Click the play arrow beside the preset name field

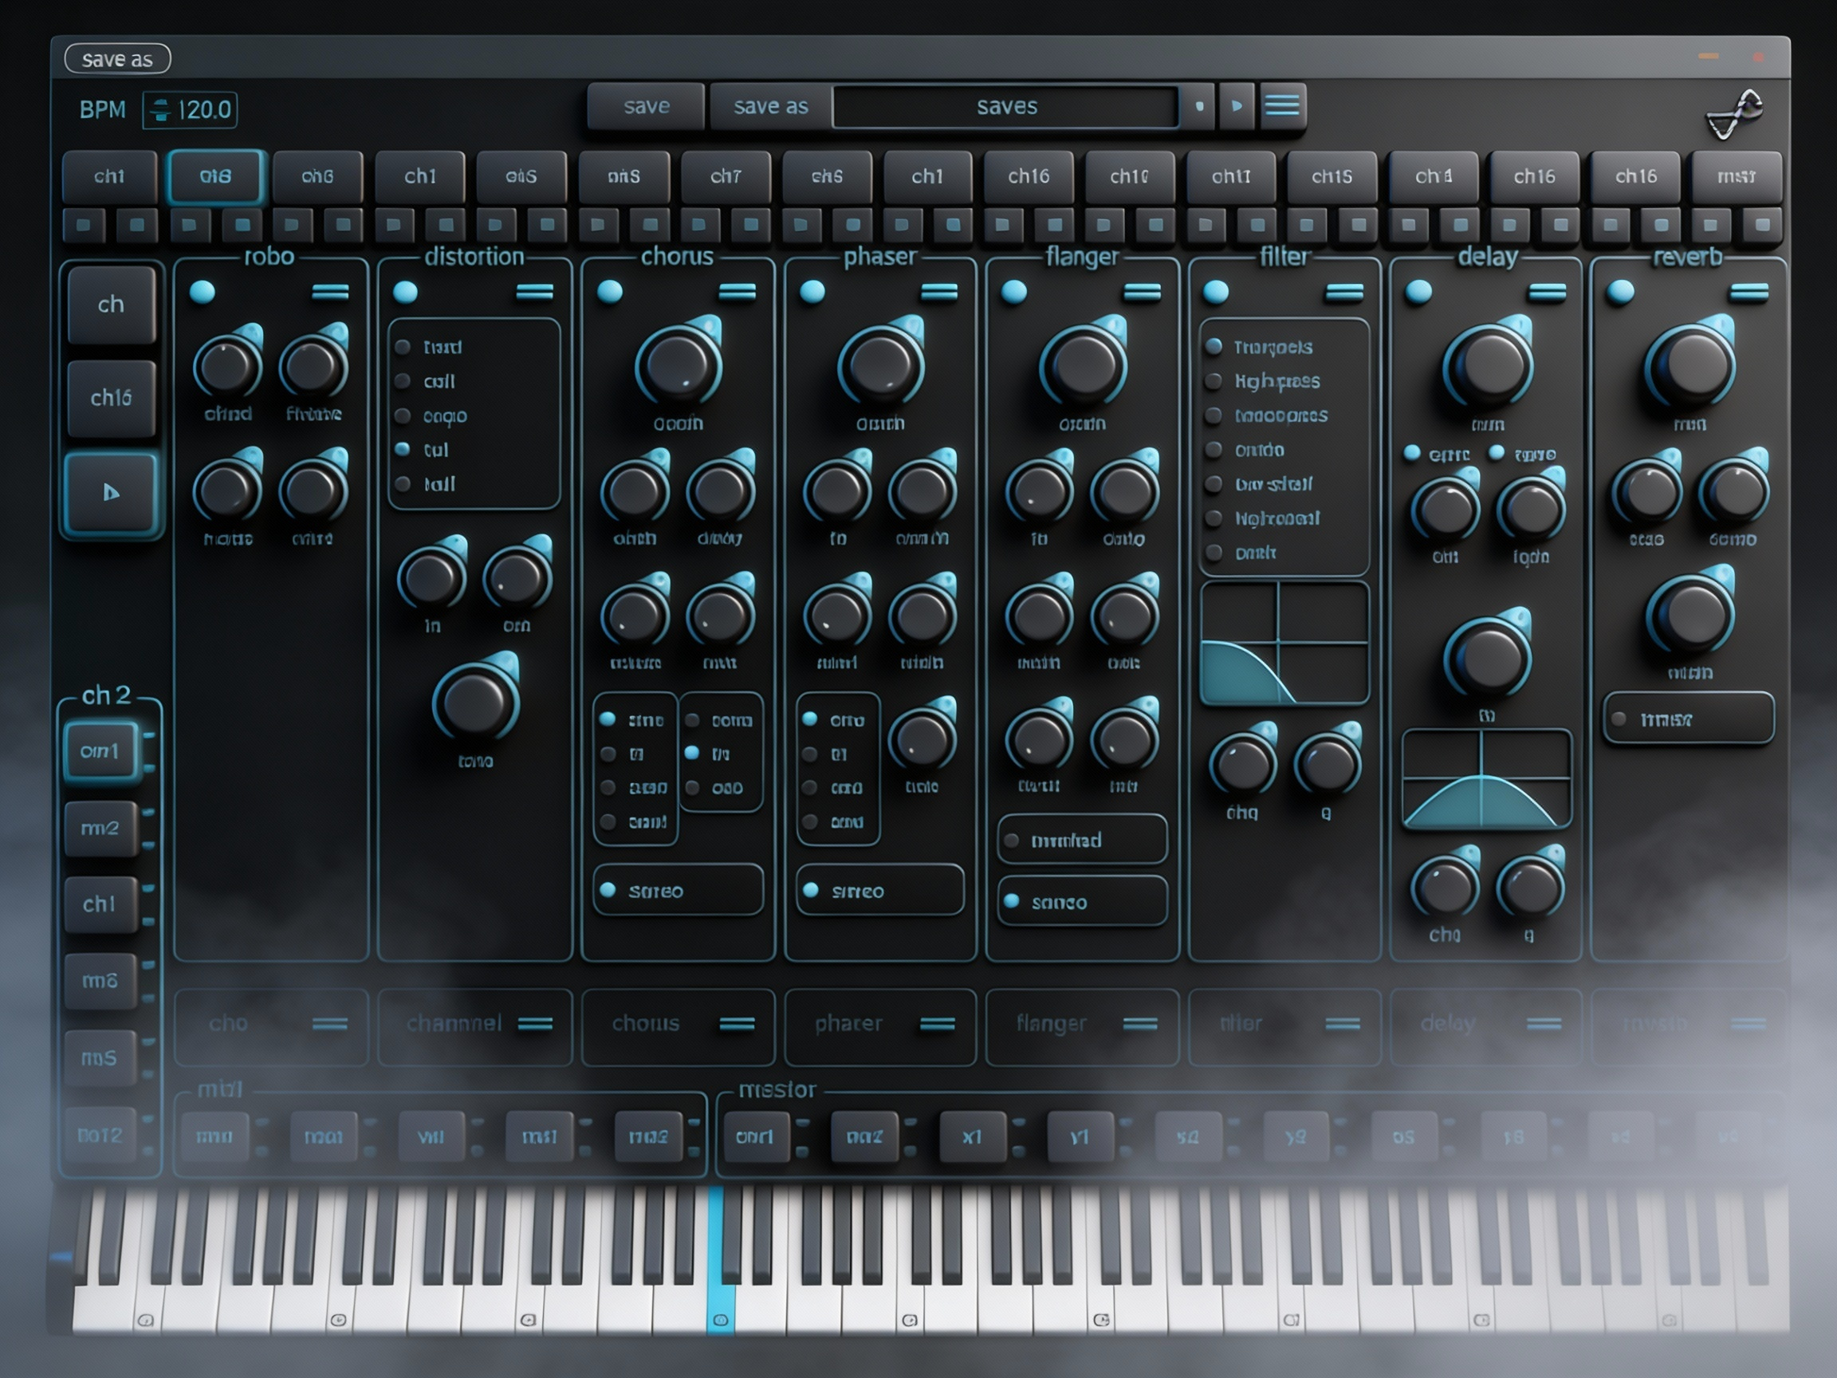[1236, 105]
